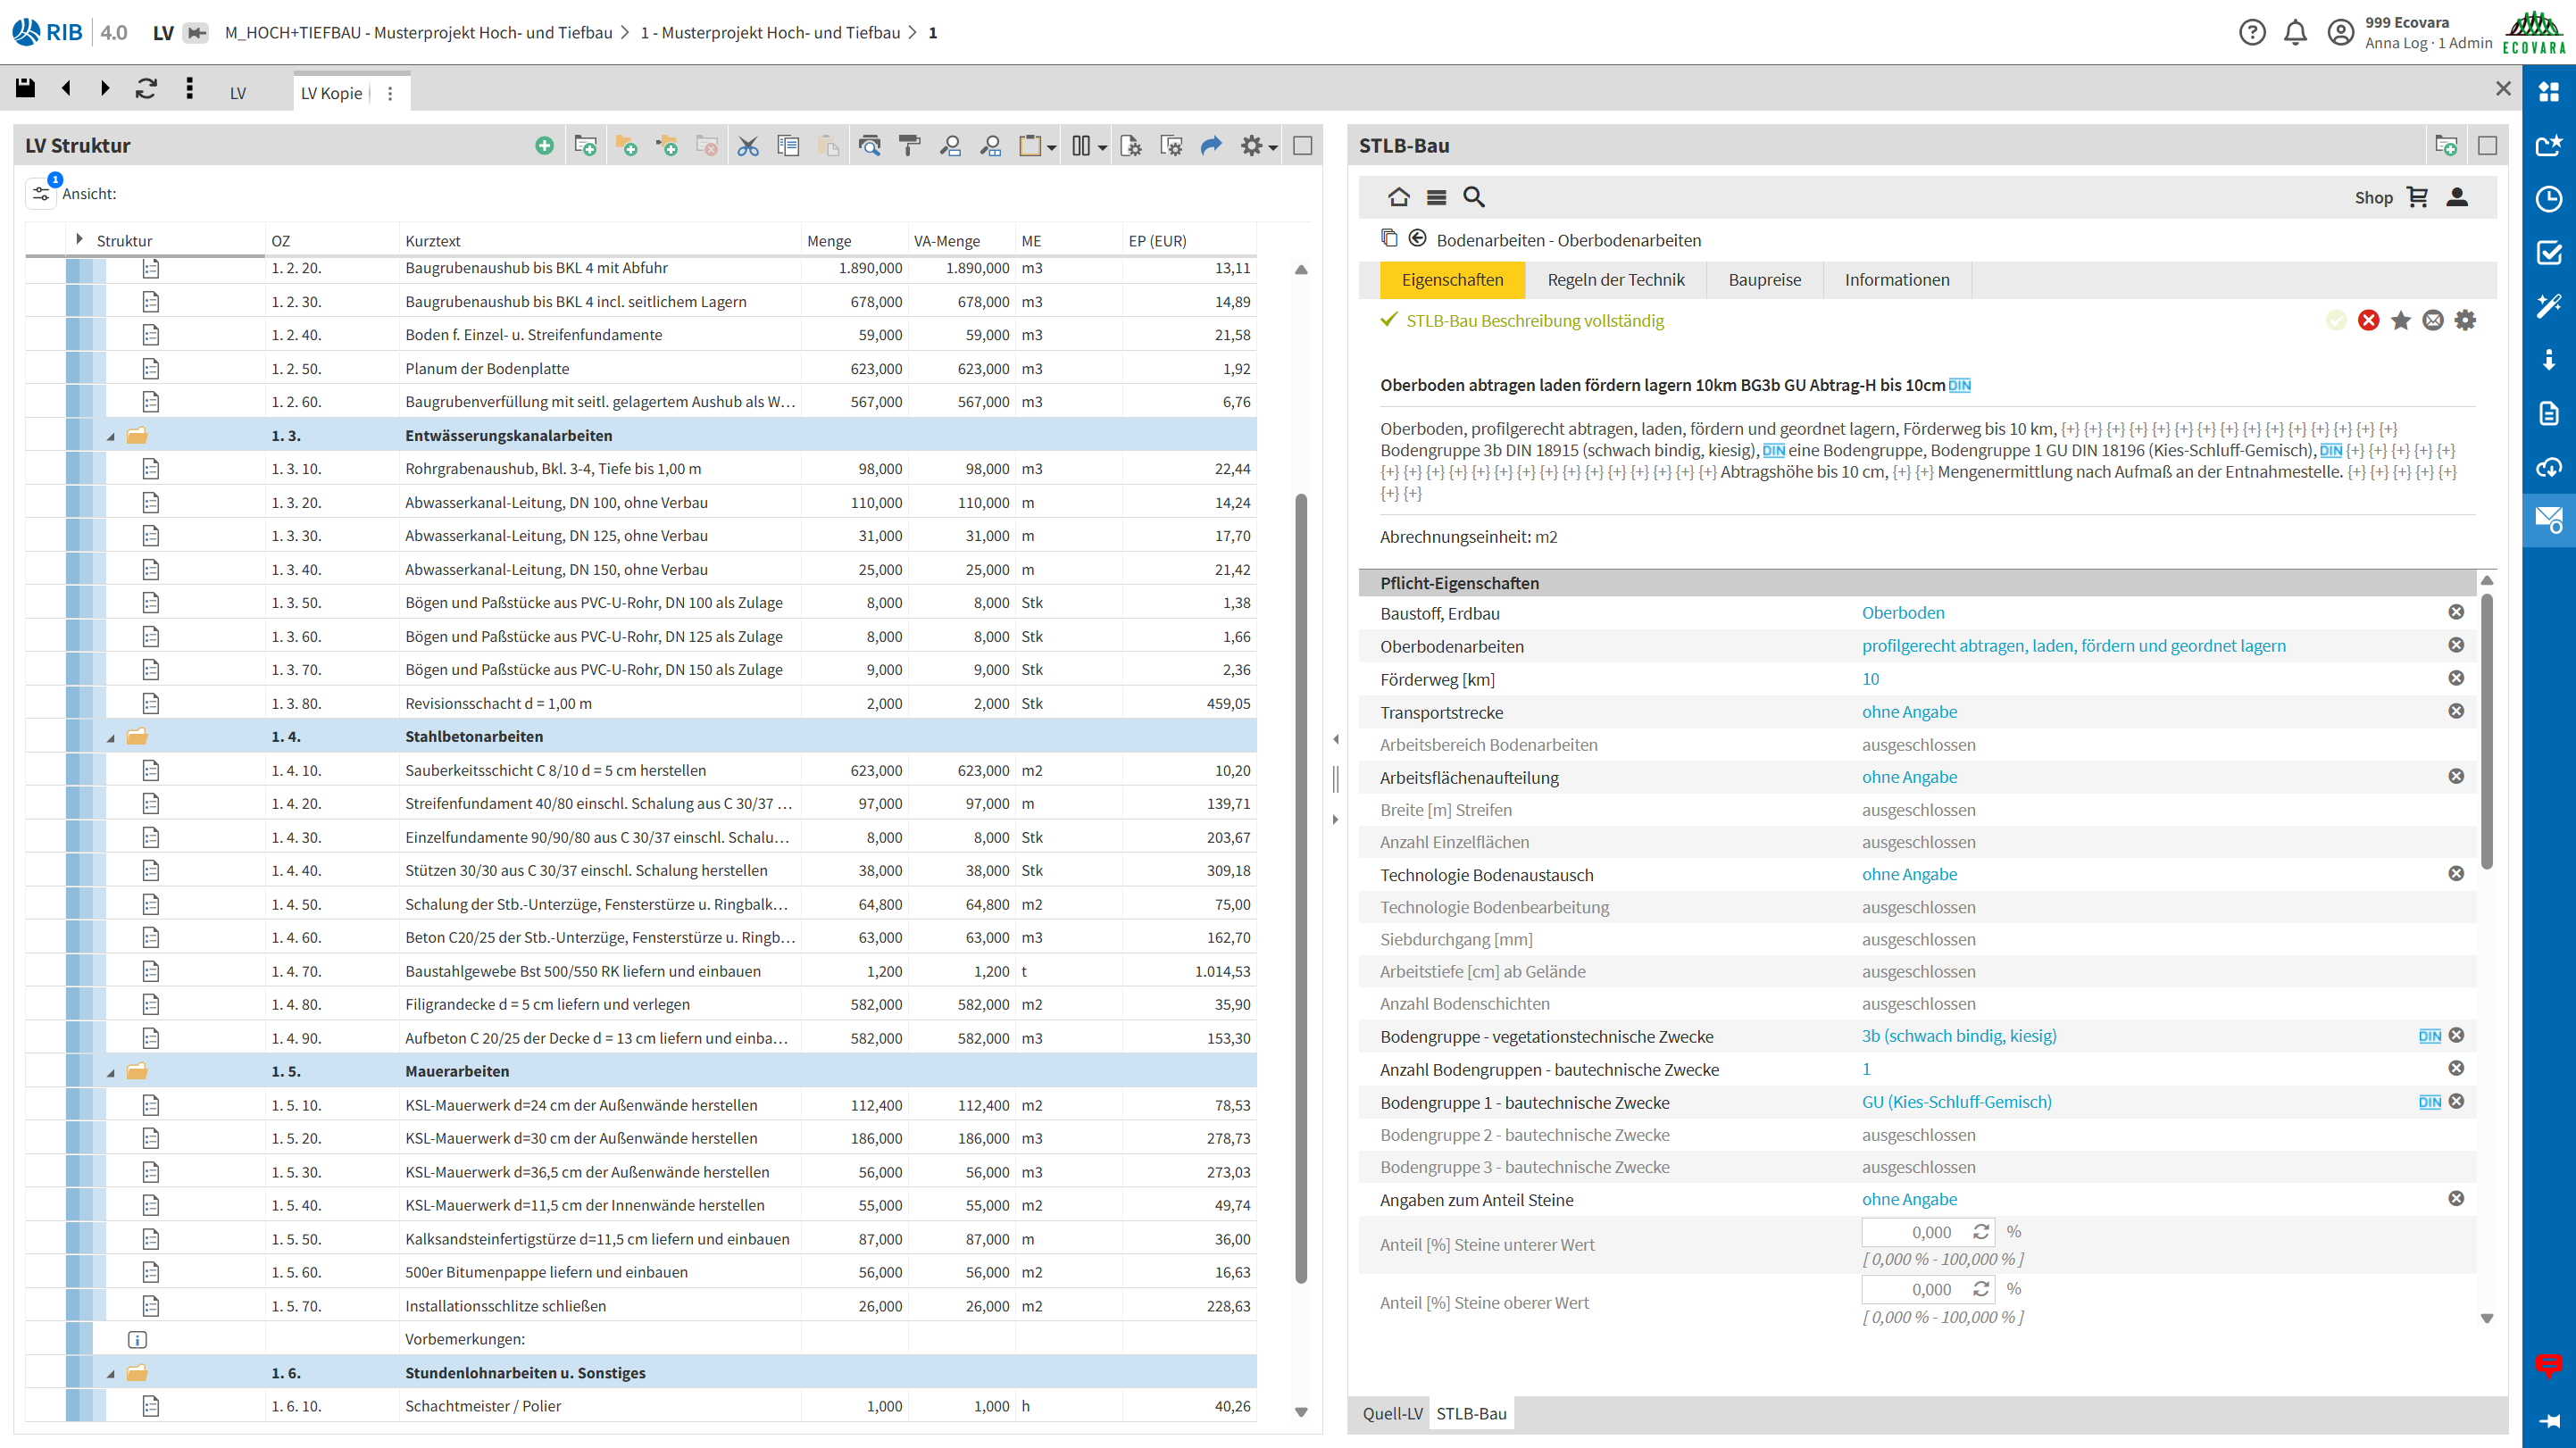Click the red delete description icon

(2368, 321)
